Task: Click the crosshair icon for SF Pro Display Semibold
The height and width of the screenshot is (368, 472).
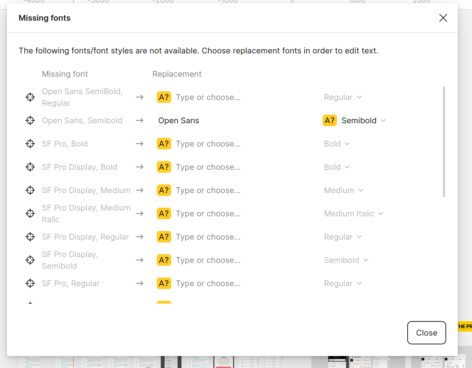Action: (x=30, y=260)
